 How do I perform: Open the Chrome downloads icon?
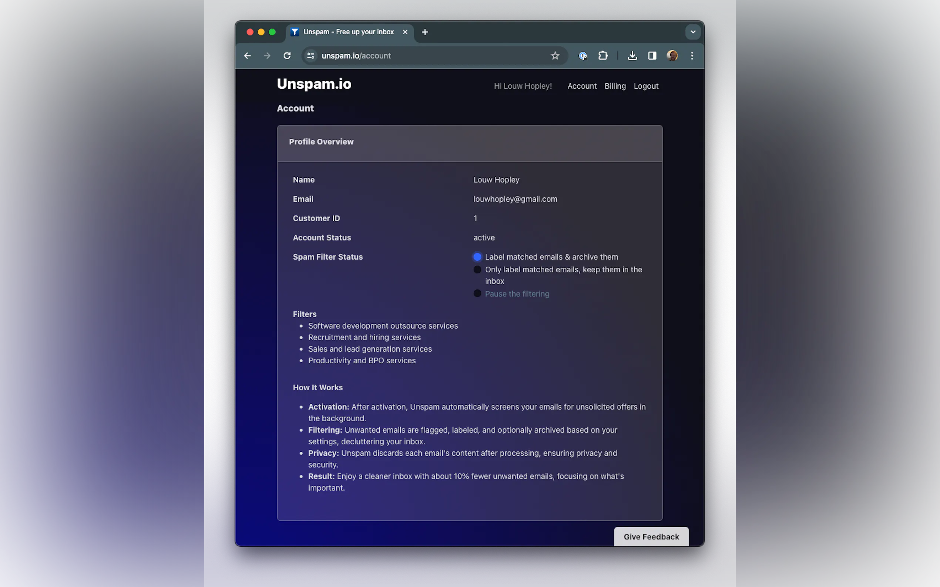click(x=632, y=55)
